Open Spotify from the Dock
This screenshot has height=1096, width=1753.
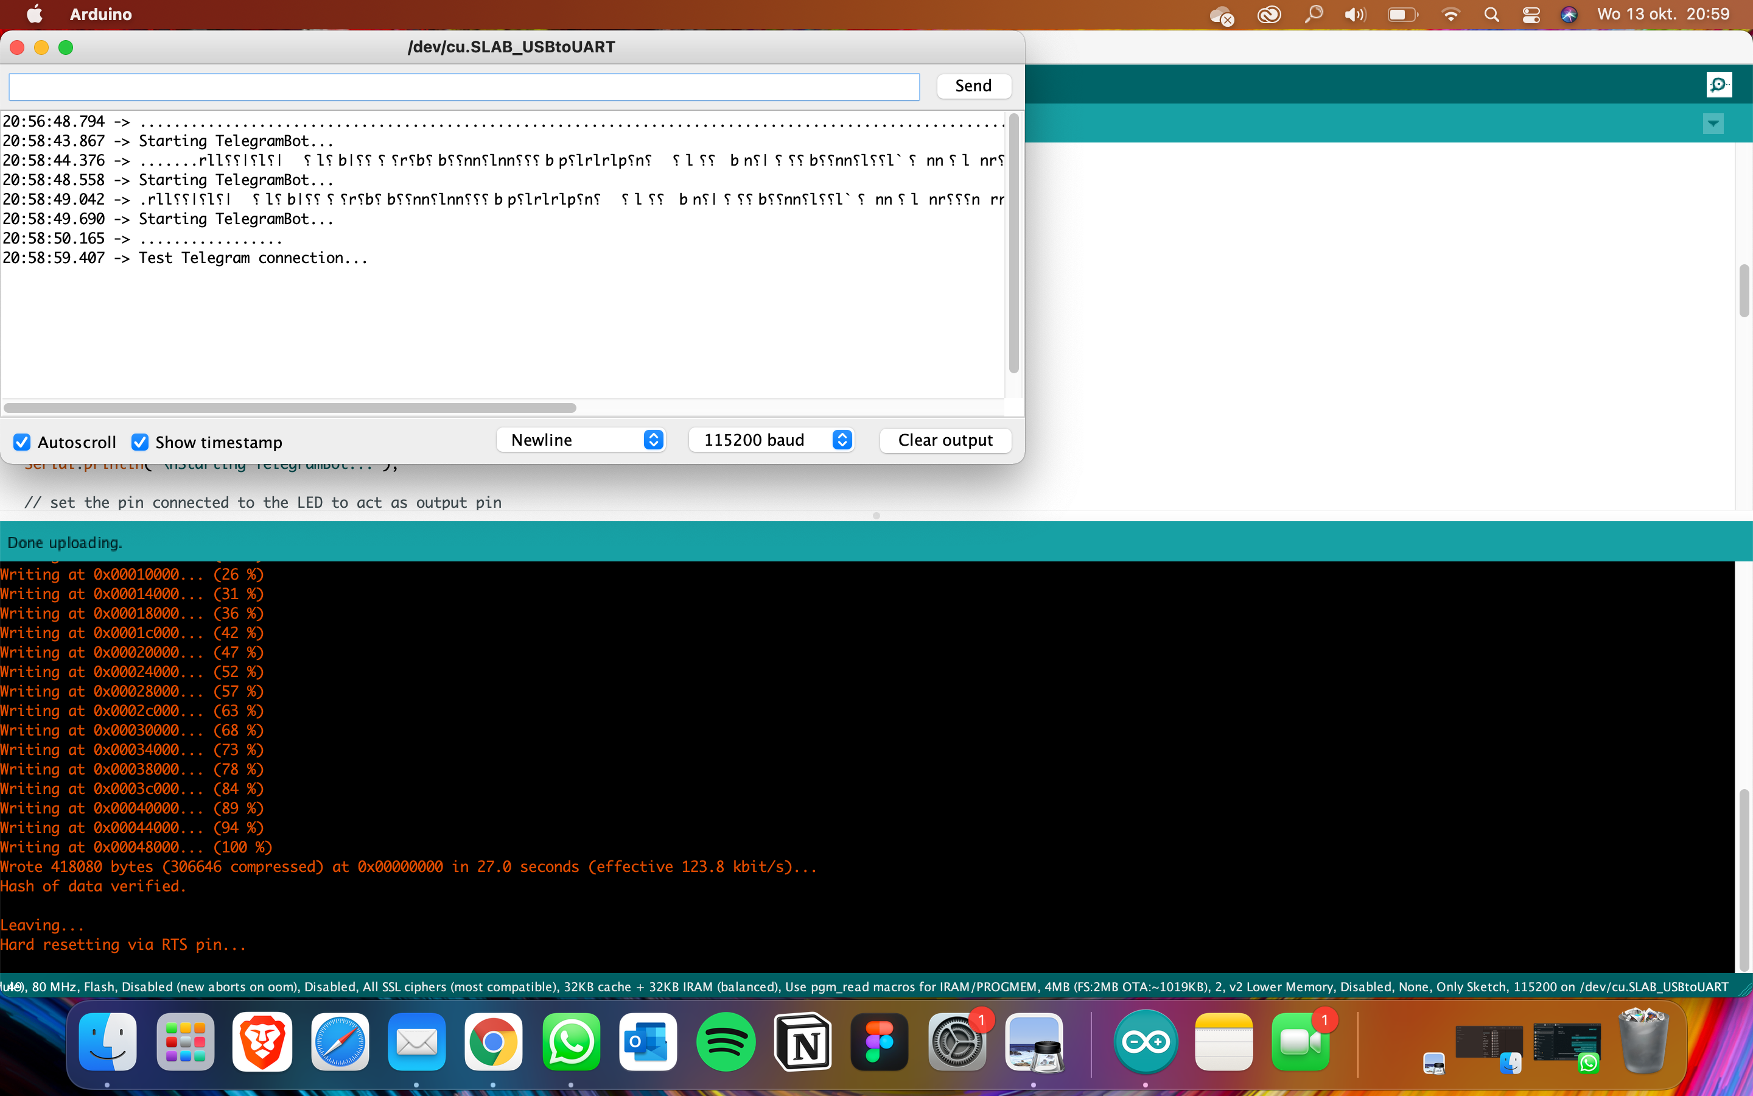pyautogui.click(x=725, y=1042)
